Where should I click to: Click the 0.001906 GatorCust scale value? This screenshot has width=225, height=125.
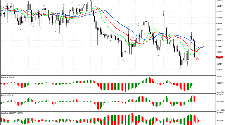(220, 112)
